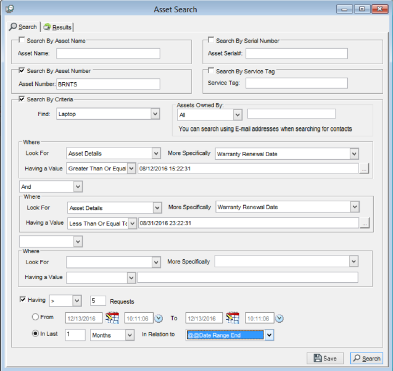Image resolution: width=393 pixels, height=371 pixels.
Task: Expand first More Specifically Warranty Renewal Date dropdown
Action: [x=354, y=154]
